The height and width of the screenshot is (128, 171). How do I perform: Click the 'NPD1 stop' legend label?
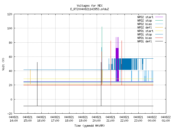[145, 34]
